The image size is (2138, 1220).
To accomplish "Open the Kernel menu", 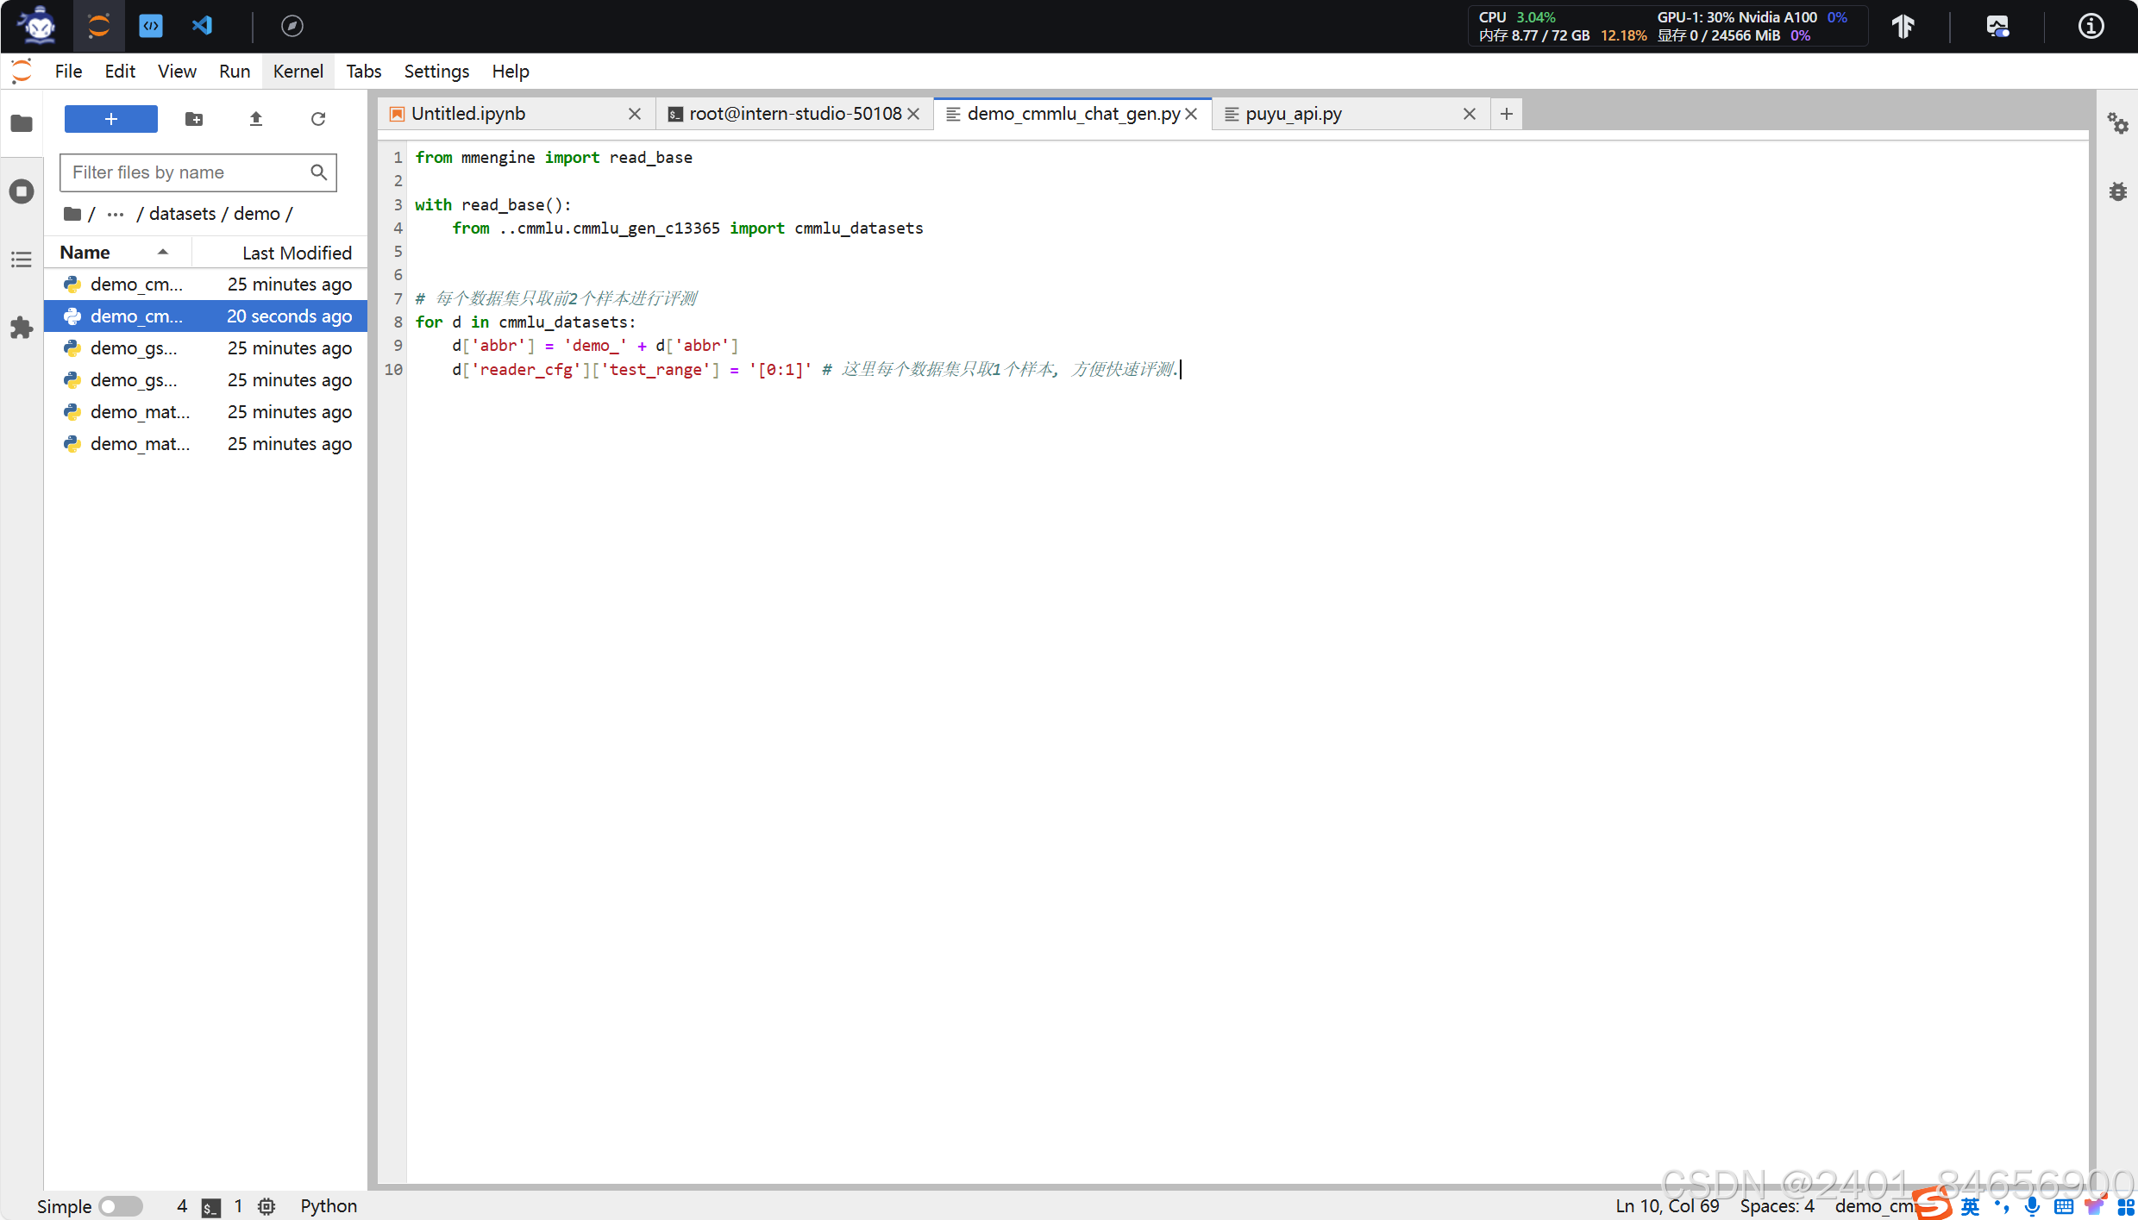I will tap(298, 72).
